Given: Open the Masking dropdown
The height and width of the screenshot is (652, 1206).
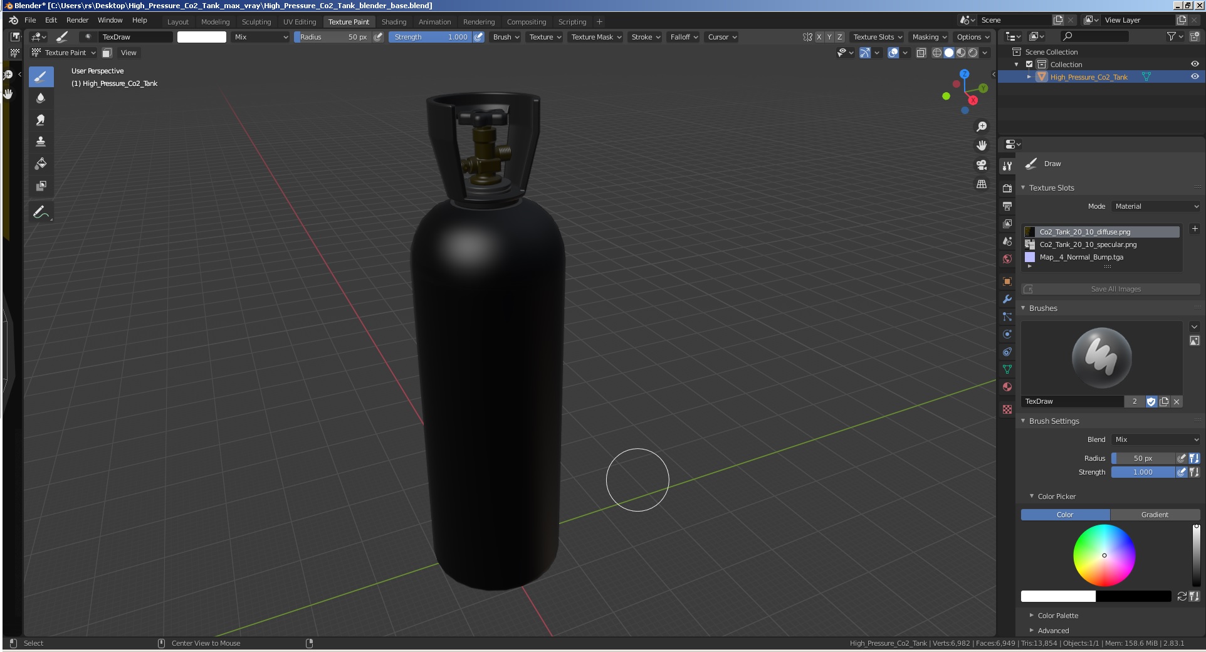Looking at the screenshot, I should (930, 37).
